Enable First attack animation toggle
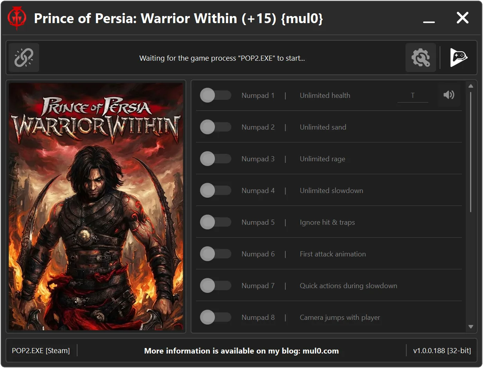Image resolution: width=483 pixels, height=368 pixels. pos(215,254)
